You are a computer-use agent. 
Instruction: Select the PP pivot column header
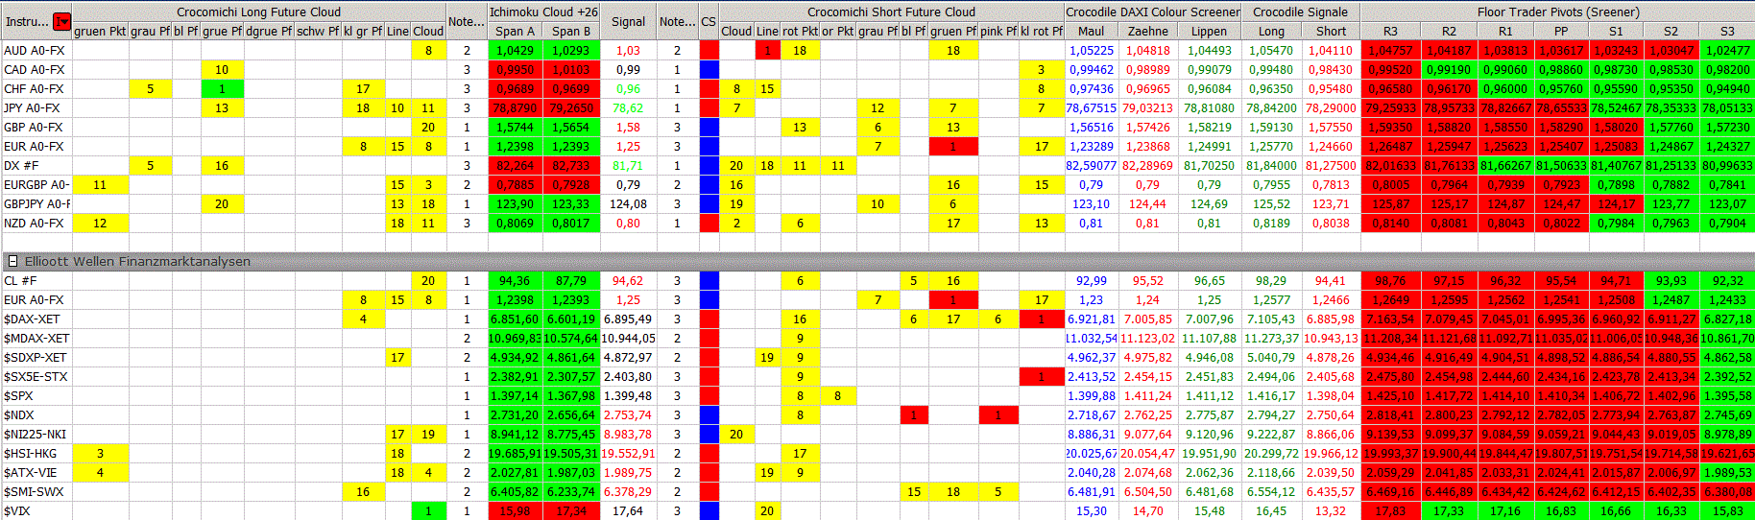[1561, 31]
